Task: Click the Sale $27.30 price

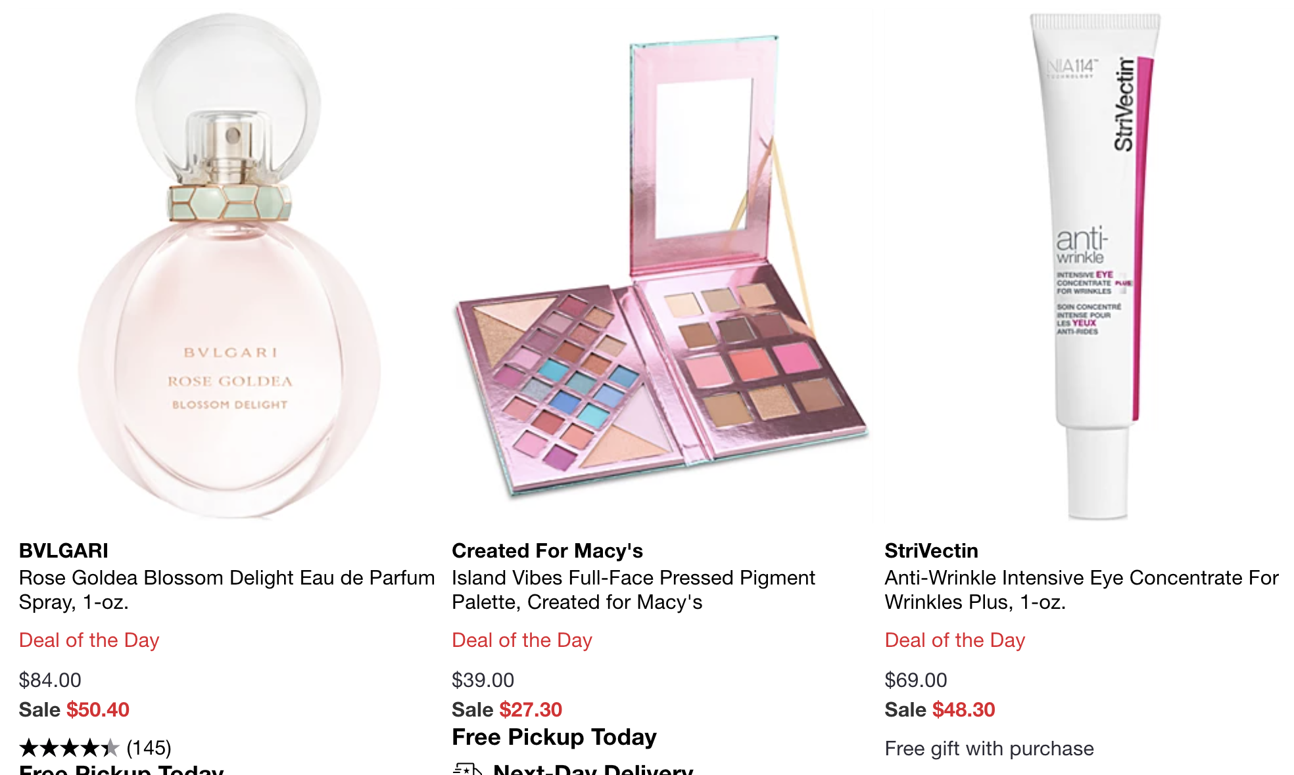Action: coord(507,709)
